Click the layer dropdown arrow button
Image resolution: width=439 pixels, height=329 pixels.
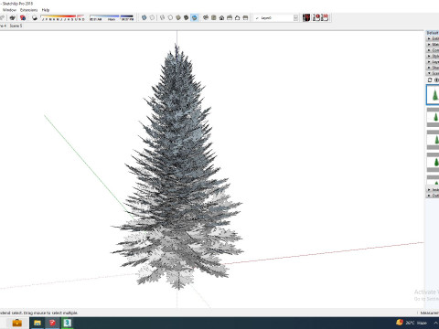295,18
